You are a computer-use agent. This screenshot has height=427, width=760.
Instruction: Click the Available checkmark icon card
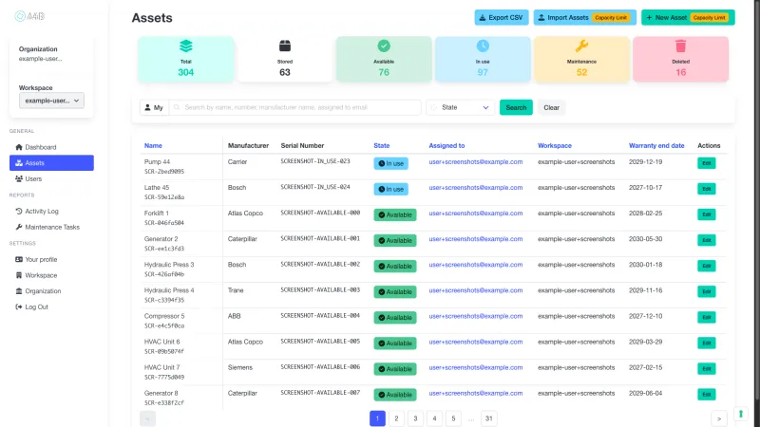tap(384, 59)
